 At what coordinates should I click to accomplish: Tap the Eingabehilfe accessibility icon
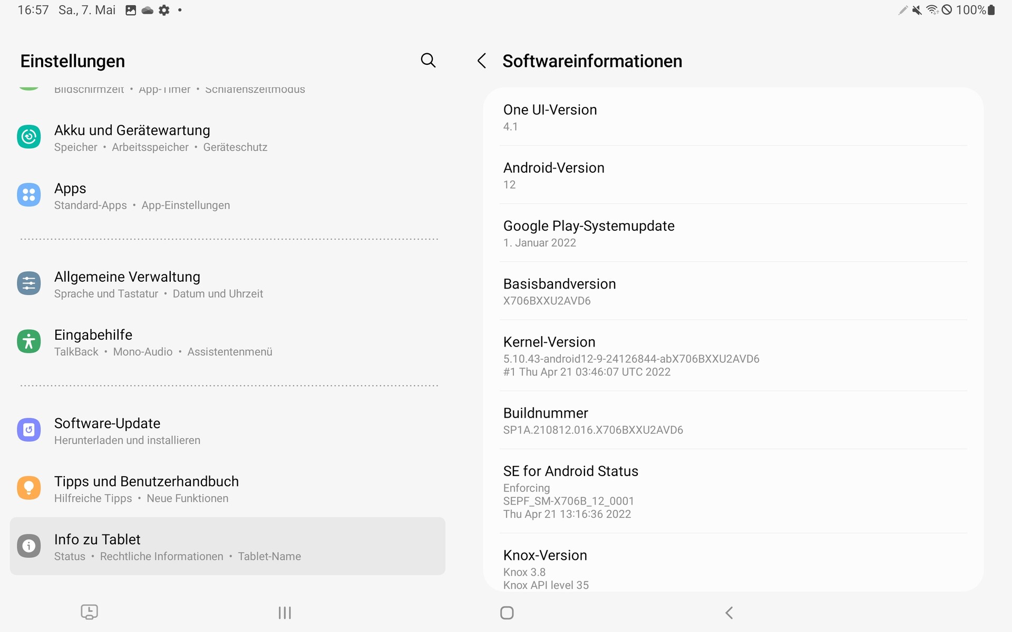click(29, 342)
